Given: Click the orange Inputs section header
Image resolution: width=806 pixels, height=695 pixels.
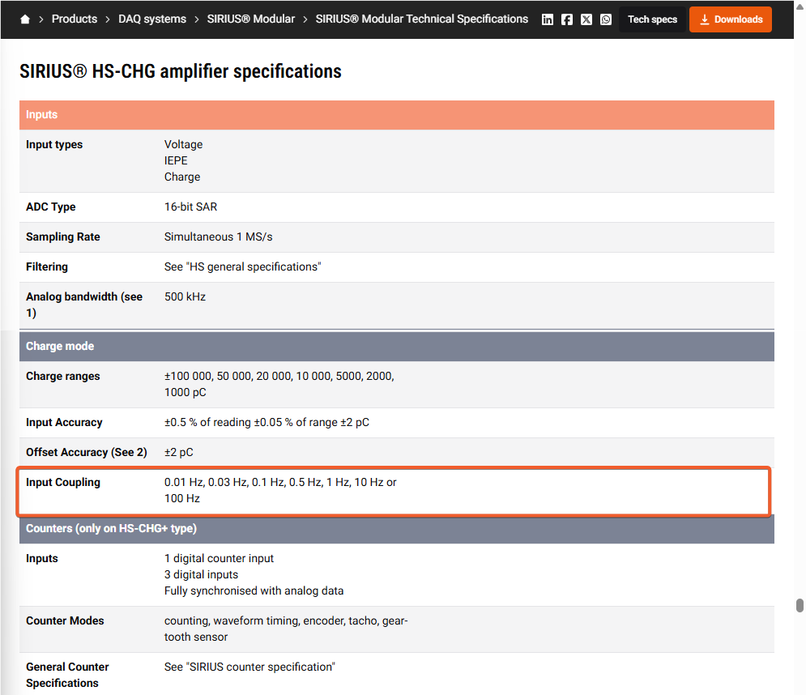Looking at the screenshot, I should 397,115.
